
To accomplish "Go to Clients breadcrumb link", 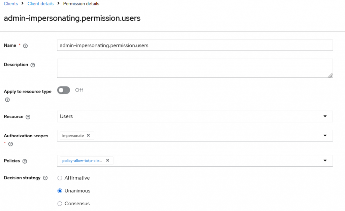I will [11, 4].
